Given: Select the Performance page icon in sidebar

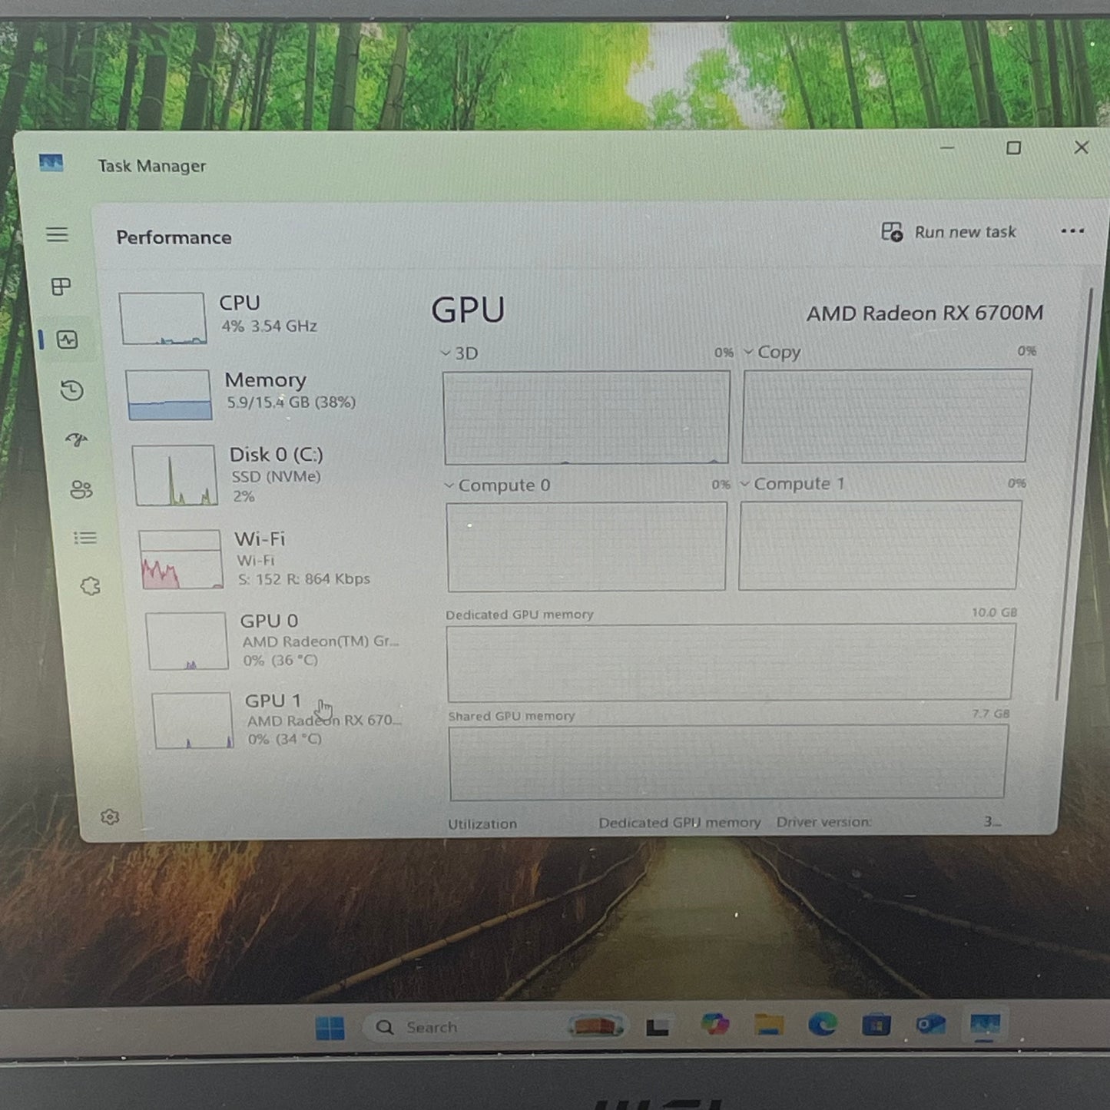Looking at the screenshot, I should coord(67,340).
